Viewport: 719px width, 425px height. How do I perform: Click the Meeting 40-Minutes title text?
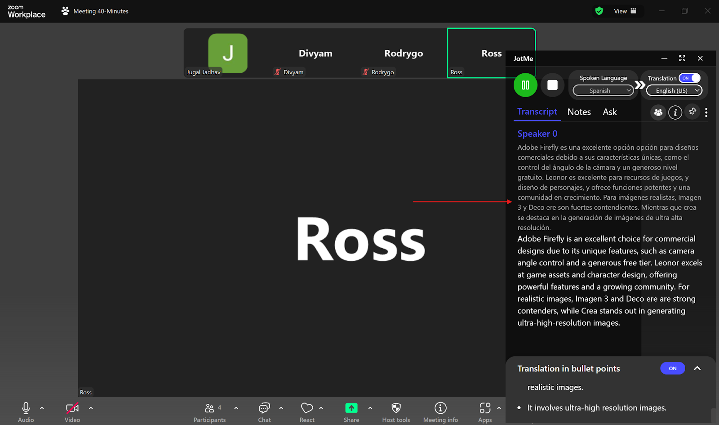(101, 11)
